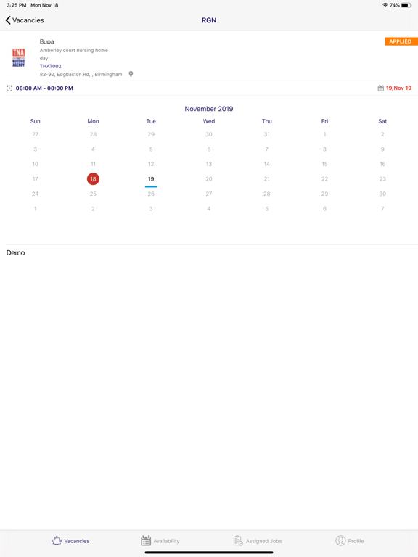Tap the alarm clock shift time icon

coord(9,88)
